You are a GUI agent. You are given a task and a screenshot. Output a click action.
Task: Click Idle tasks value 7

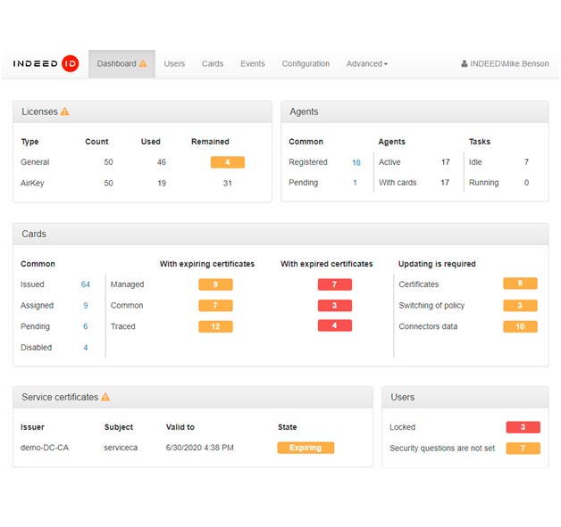pyautogui.click(x=526, y=162)
